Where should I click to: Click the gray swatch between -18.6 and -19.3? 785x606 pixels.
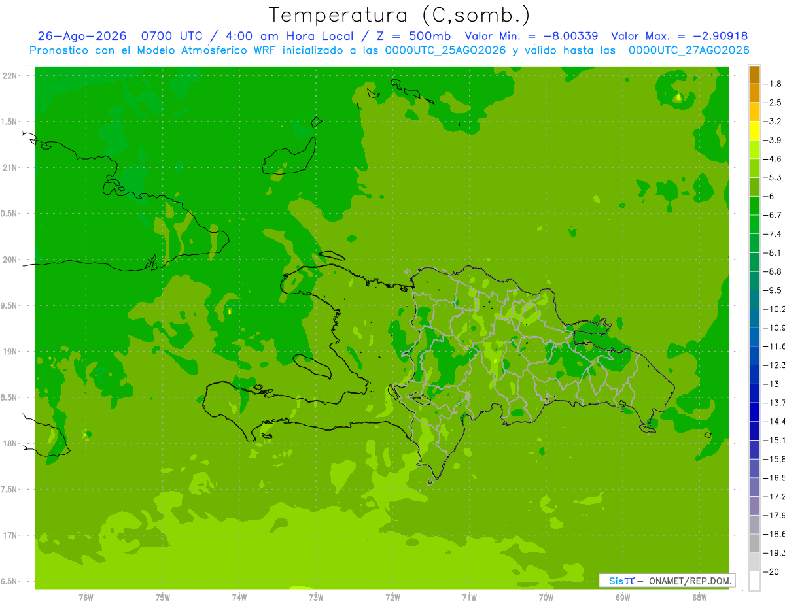(x=754, y=543)
